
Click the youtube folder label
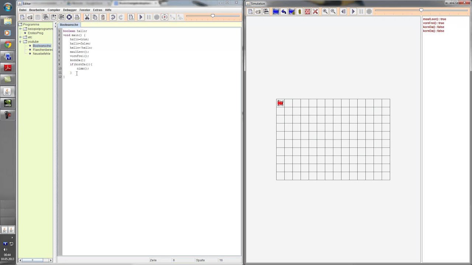[x=33, y=42]
